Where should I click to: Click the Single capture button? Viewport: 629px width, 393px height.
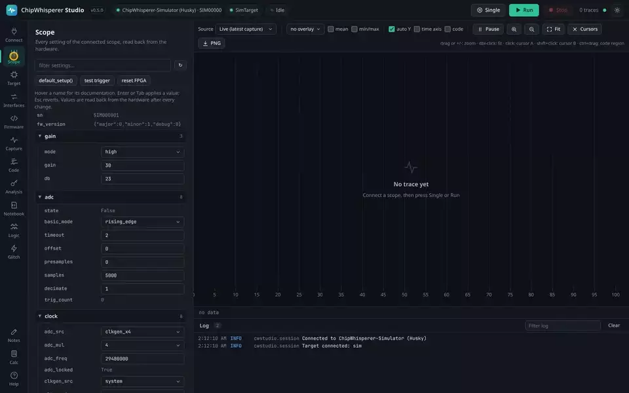(x=487, y=10)
